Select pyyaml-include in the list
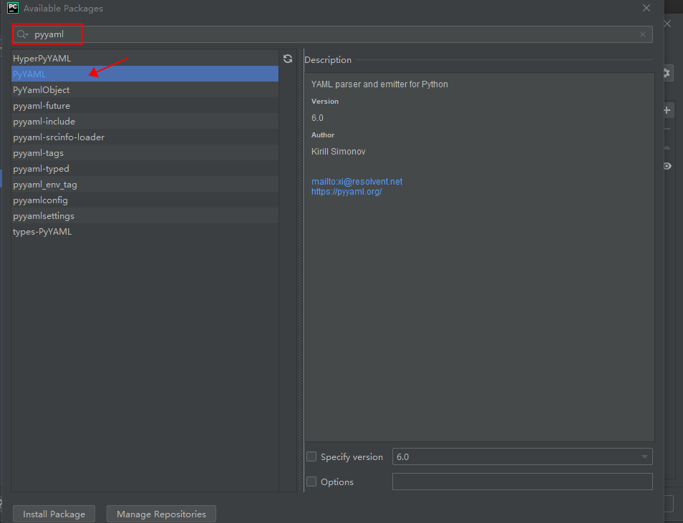683x523 pixels. click(145, 121)
